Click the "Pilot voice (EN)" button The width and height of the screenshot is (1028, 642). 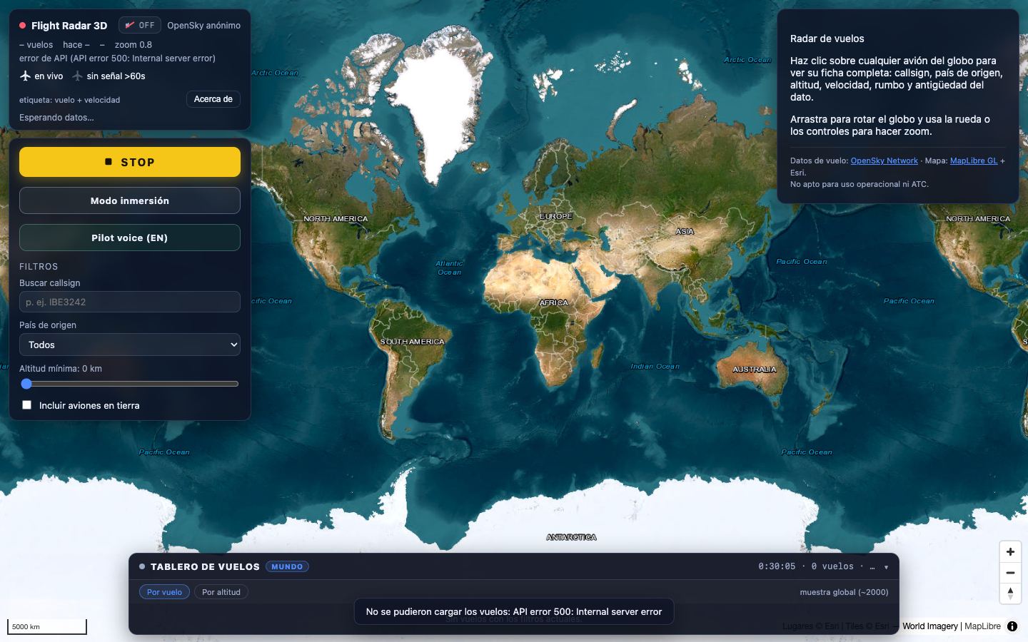[x=130, y=238]
